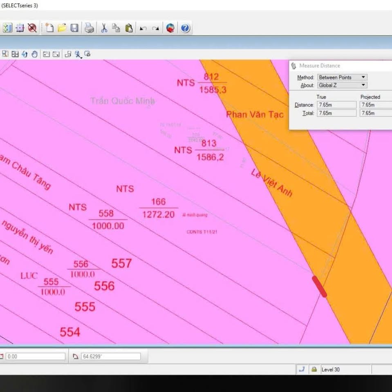This screenshot has width=392, height=392.
Task: Click the angle field showing 64.6299°
Action: (x=110, y=356)
